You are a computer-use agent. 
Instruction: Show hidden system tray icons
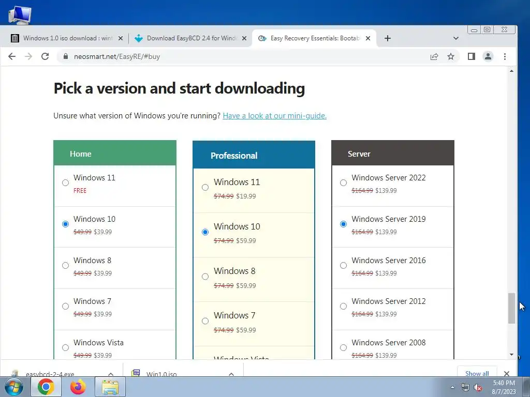[x=452, y=388]
